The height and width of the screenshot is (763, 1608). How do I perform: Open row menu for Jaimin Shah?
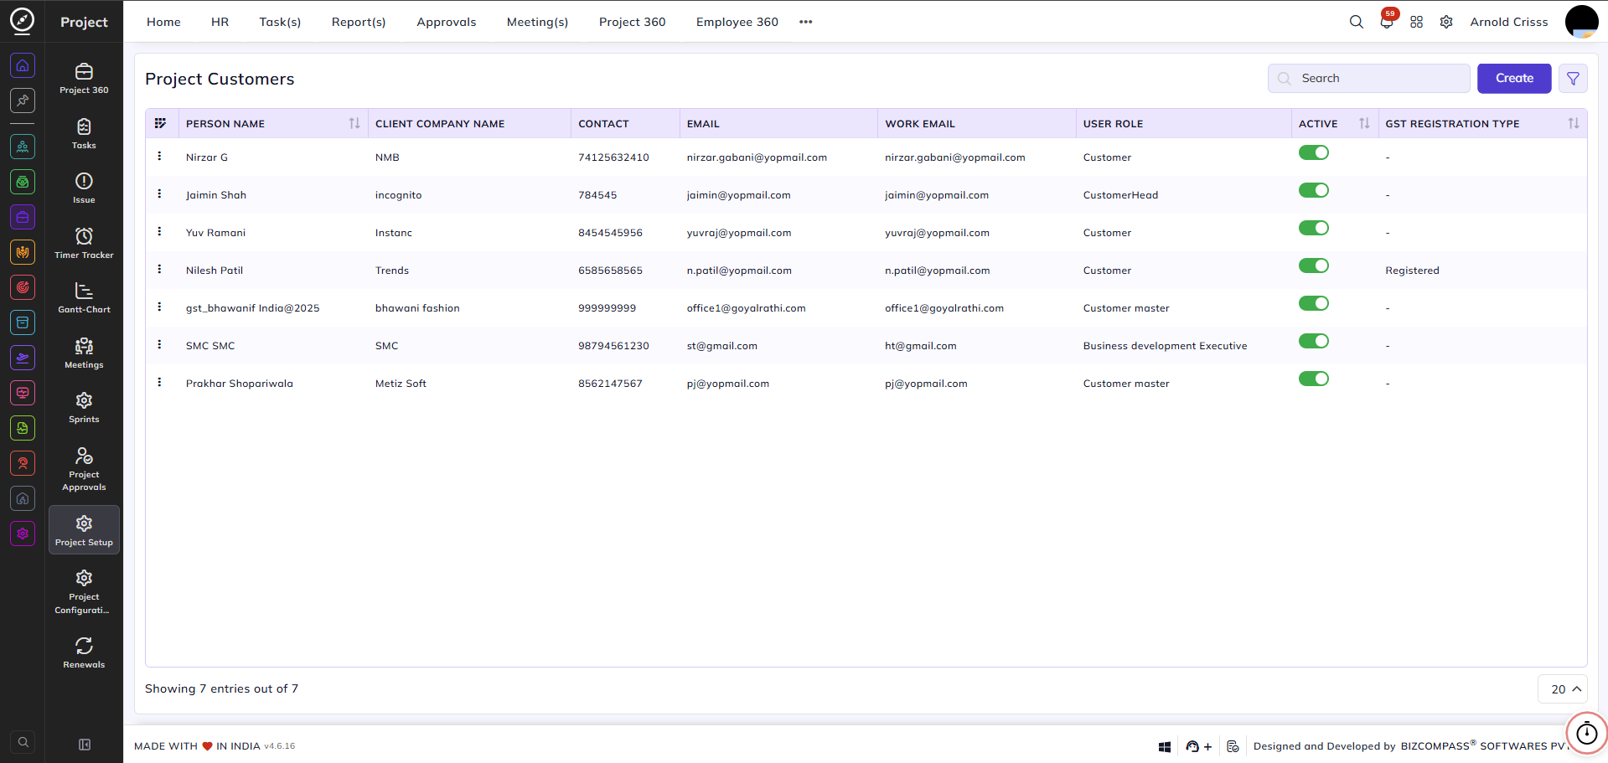159,193
